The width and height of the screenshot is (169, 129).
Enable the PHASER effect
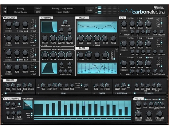pyautogui.click(x=94, y=93)
